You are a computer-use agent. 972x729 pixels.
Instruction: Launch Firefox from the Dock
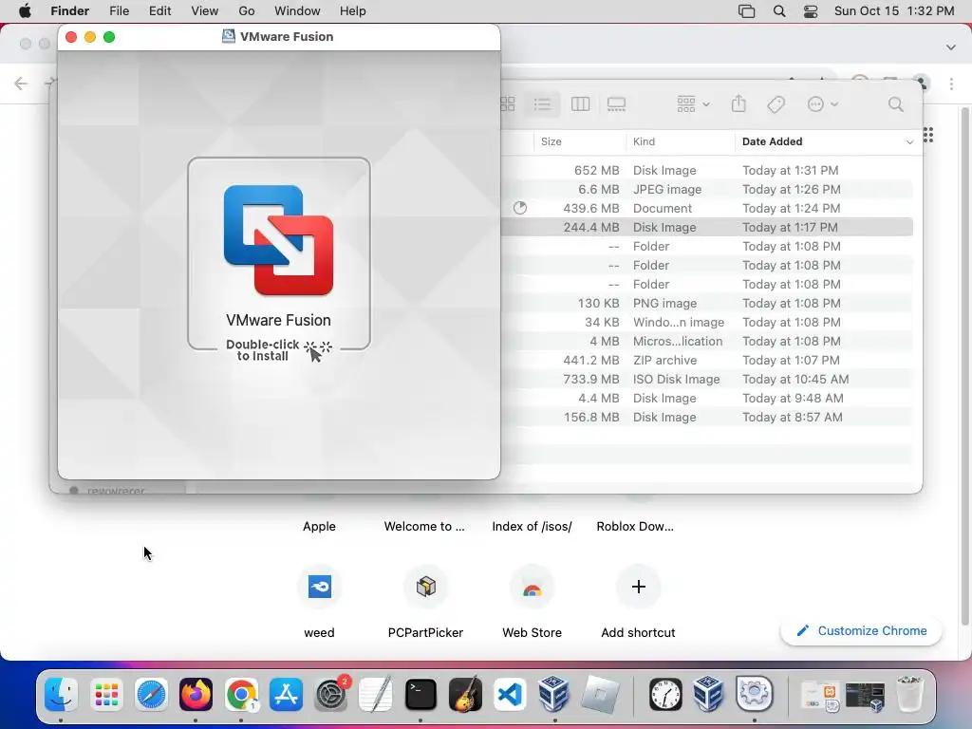click(196, 694)
